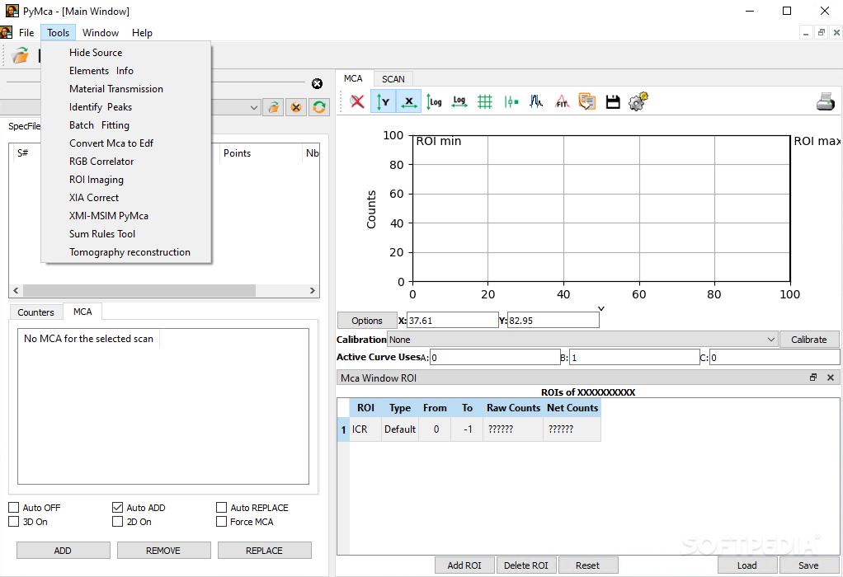This screenshot has width=843, height=577.
Task: Click the energy/points toggle icon
Action: pyautogui.click(x=511, y=101)
